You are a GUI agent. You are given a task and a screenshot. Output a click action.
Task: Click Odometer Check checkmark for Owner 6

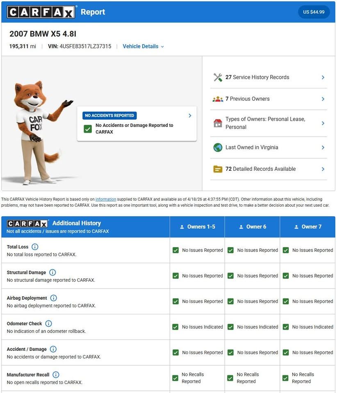tap(230, 327)
